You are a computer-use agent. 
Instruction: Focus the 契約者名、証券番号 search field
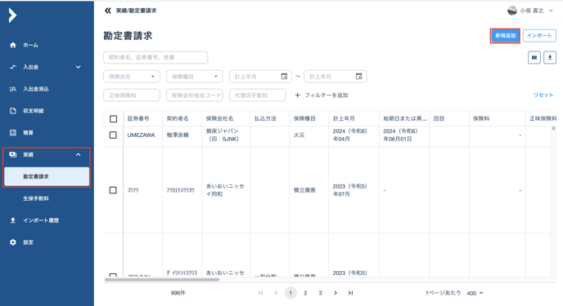(155, 57)
